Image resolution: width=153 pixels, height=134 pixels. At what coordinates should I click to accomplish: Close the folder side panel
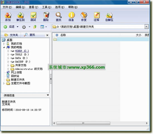click(47, 35)
